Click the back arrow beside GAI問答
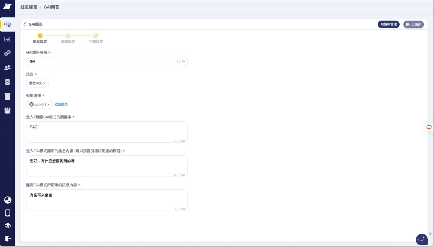Image resolution: width=434 pixels, height=247 pixels. [25, 24]
